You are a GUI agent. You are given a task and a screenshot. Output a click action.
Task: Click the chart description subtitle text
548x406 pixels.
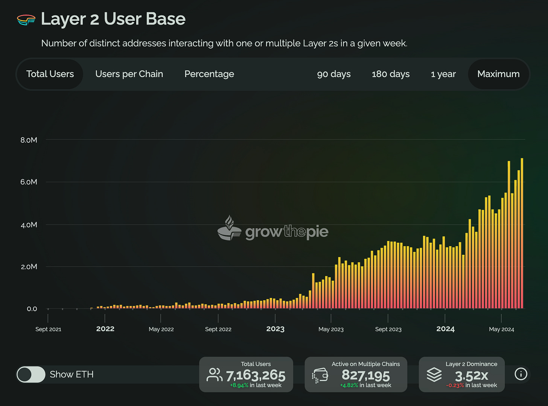coord(224,43)
